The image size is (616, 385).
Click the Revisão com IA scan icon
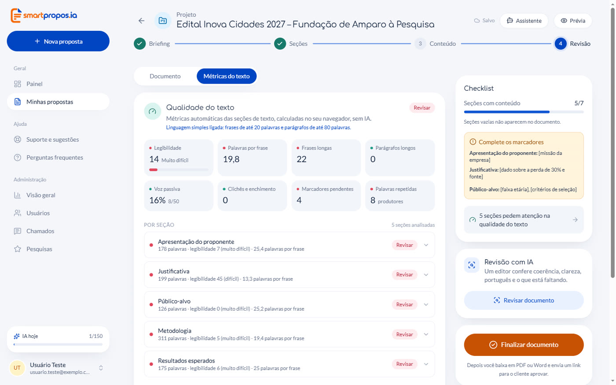472,265
